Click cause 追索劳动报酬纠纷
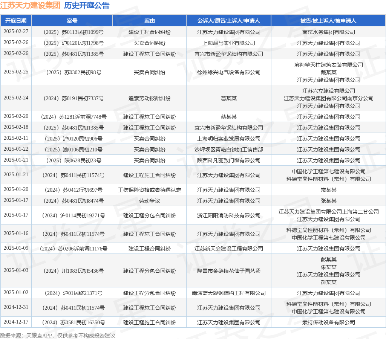386x339 pixels. (x=149, y=98)
